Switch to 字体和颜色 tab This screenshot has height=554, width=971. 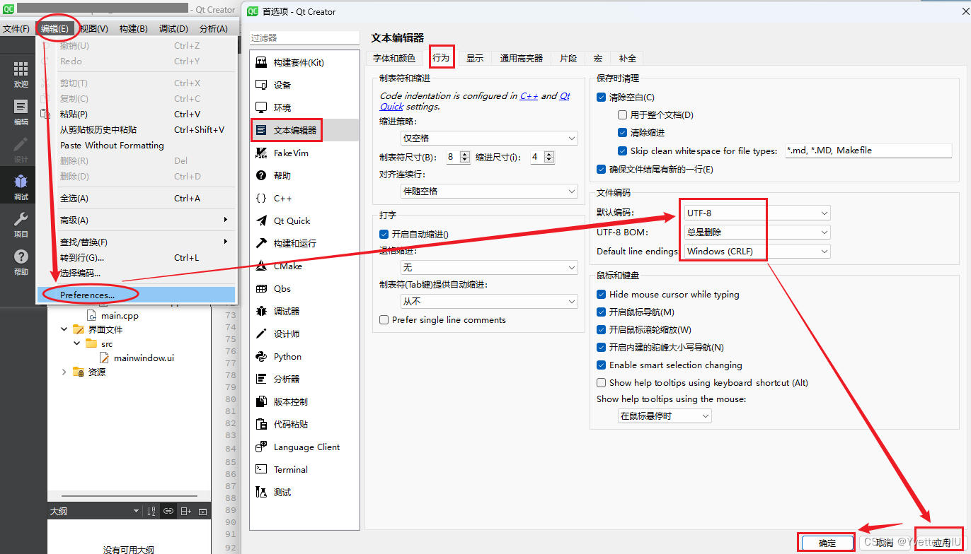[x=394, y=58]
